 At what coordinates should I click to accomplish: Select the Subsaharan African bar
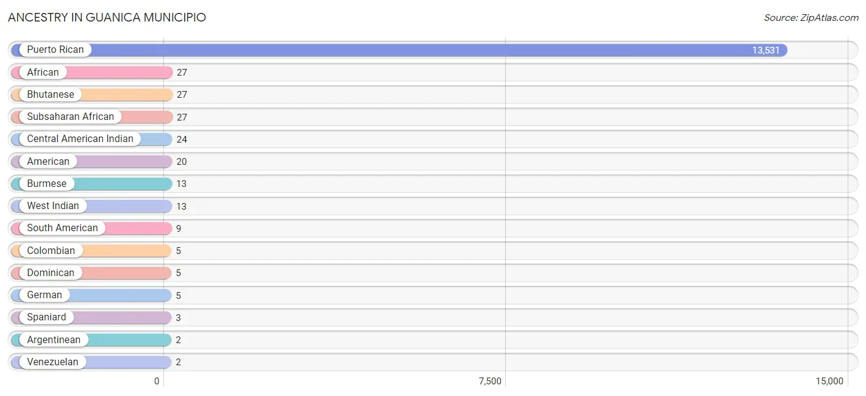coord(92,117)
